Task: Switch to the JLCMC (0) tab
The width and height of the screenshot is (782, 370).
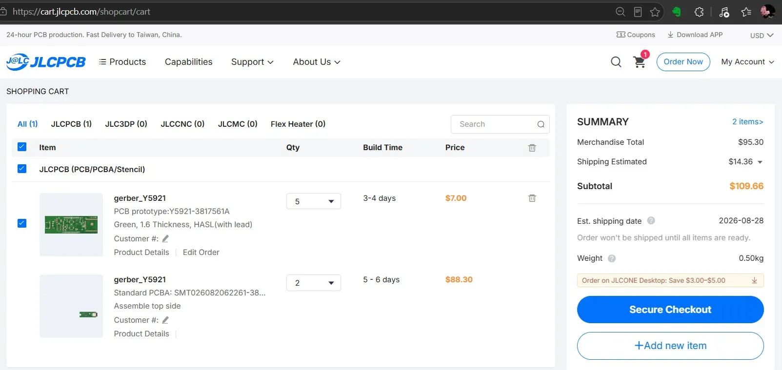Action: (238, 124)
